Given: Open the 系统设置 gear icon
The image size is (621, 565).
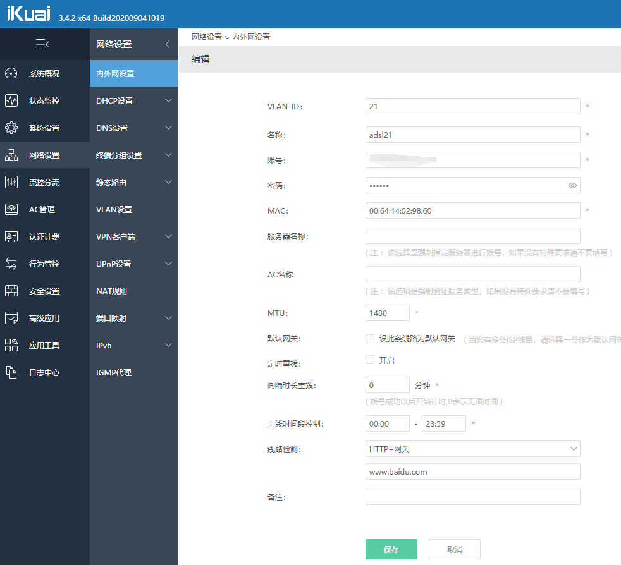Looking at the screenshot, I should pyautogui.click(x=11, y=128).
